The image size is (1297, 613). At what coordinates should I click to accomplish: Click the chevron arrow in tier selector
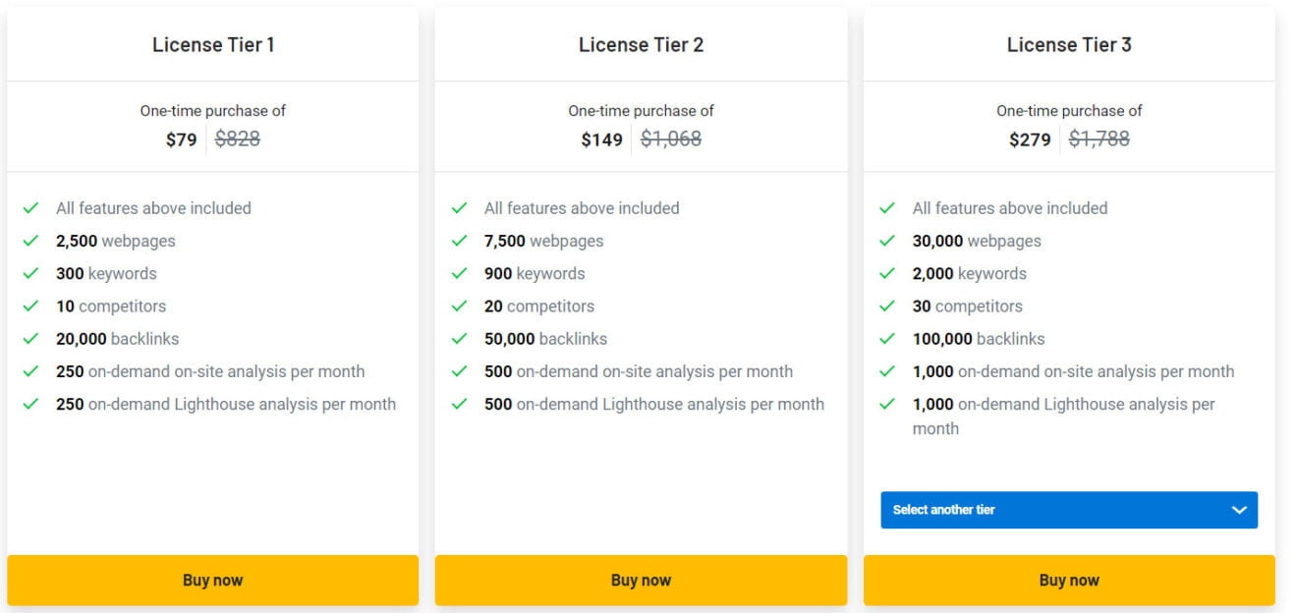[x=1239, y=510]
